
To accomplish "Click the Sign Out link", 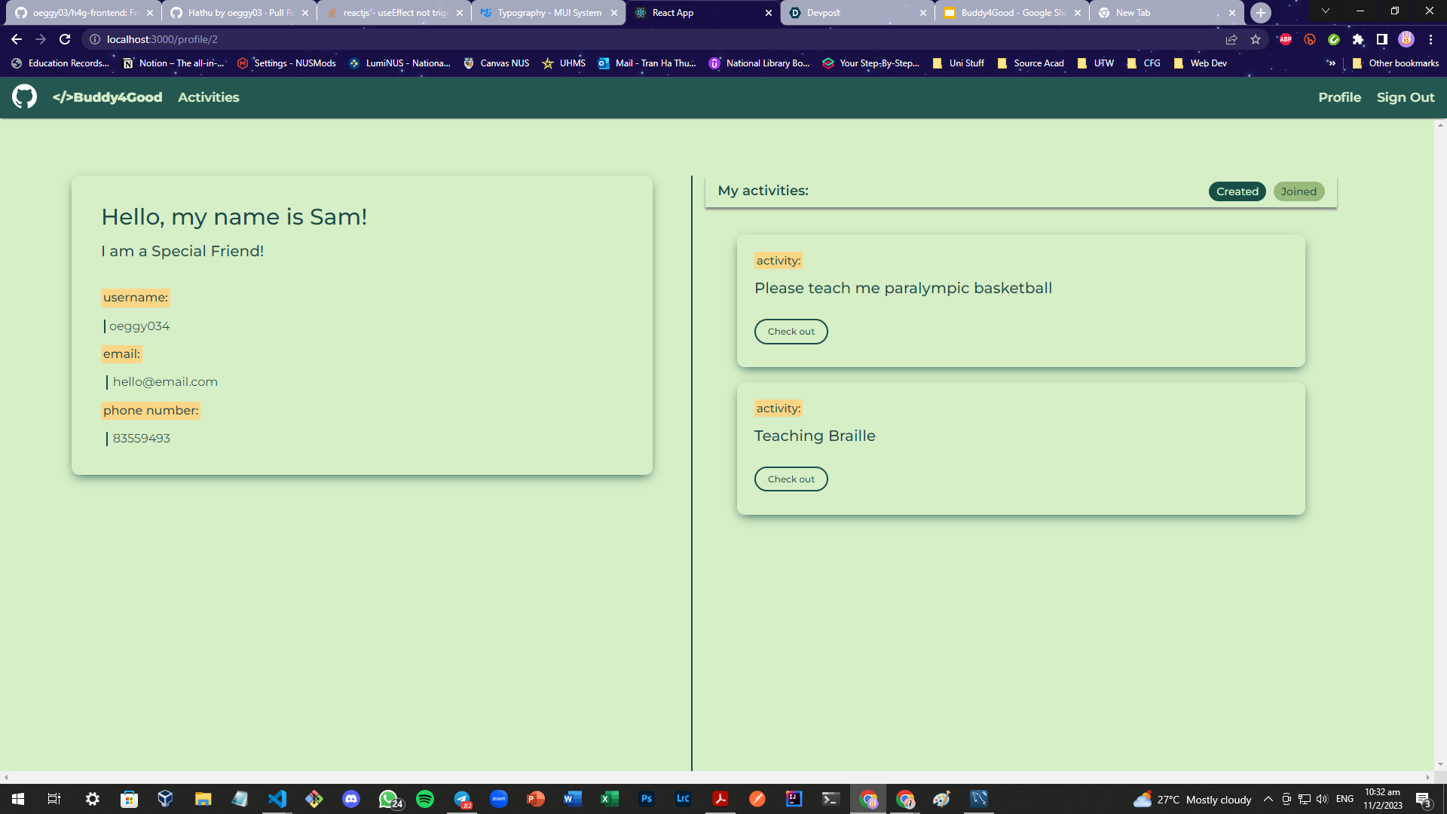I will [x=1405, y=97].
